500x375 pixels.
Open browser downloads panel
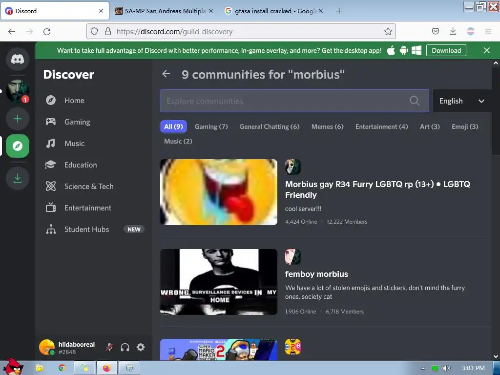[453, 31]
